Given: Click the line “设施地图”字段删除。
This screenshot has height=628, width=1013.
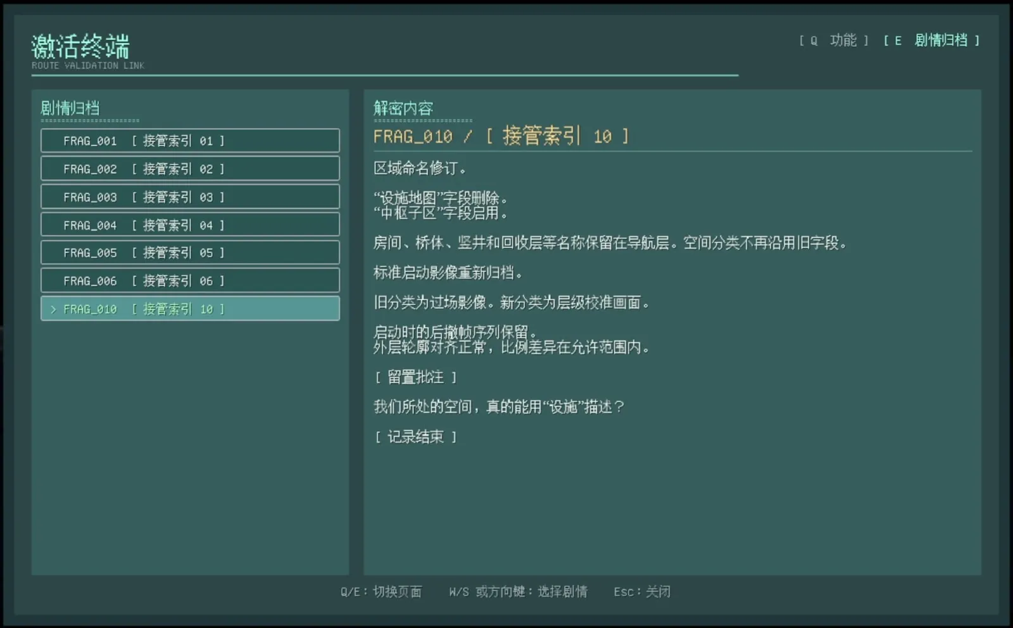Looking at the screenshot, I should pos(441,198).
